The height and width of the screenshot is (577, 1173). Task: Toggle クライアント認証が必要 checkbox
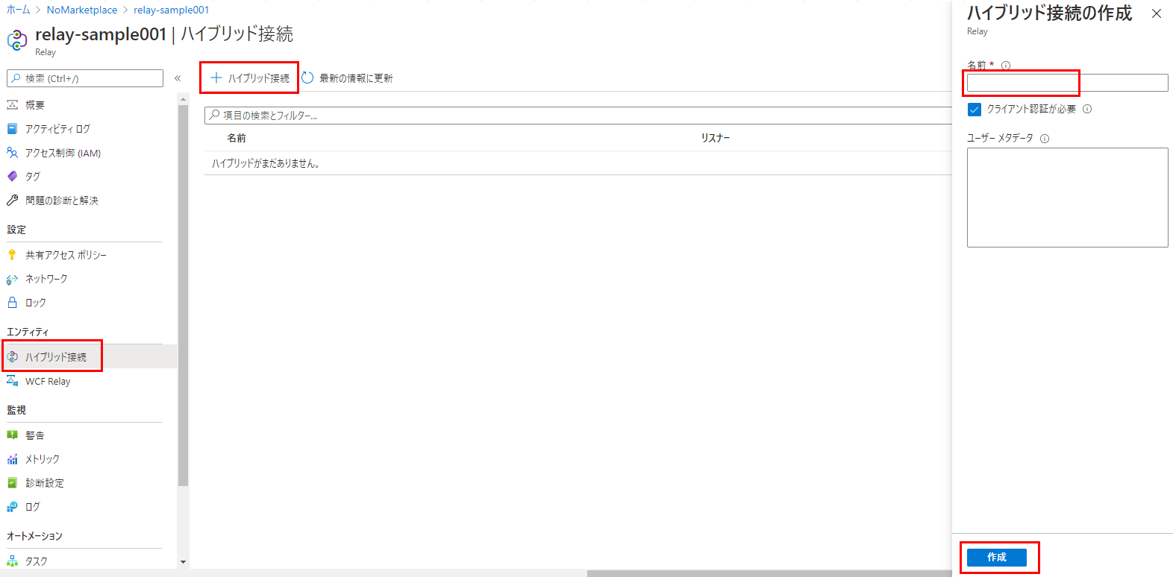(975, 110)
